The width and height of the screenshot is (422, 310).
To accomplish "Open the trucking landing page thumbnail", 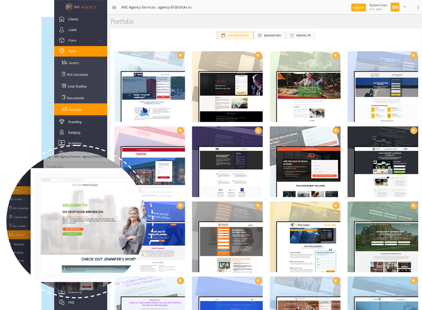I will pos(150,87).
